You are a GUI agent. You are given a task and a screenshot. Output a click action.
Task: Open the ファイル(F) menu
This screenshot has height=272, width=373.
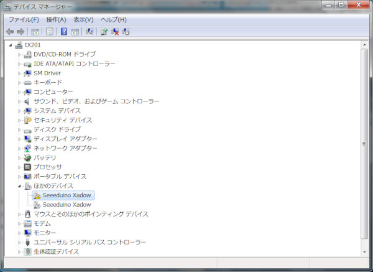coord(23,20)
